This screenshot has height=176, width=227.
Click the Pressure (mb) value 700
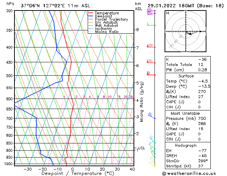(202, 118)
